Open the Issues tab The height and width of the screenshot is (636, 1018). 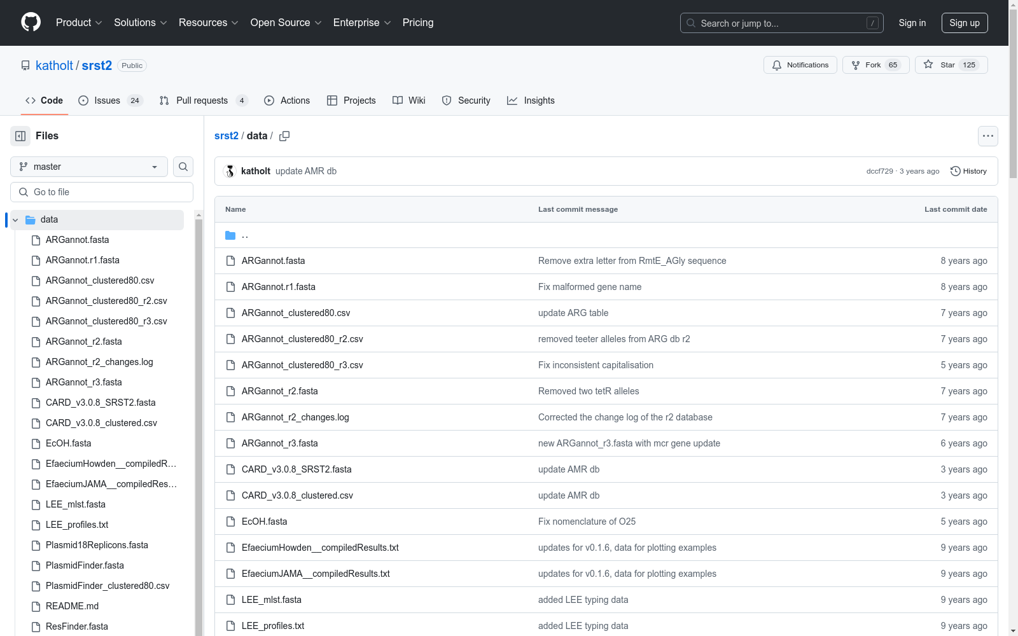tap(111, 100)
